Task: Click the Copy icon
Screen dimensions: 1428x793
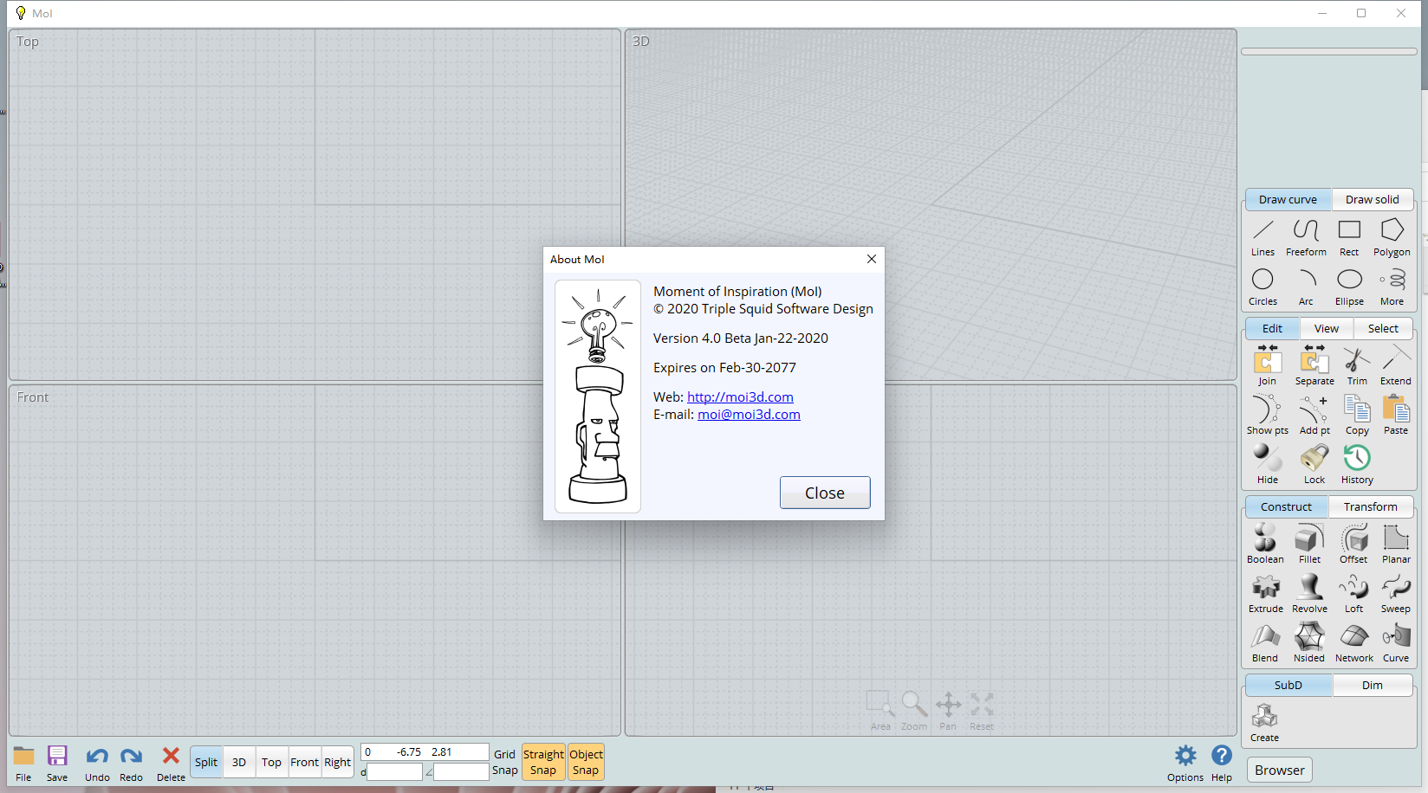Action: pyautogui.click(x=1357, y=415)
